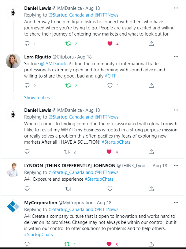Unlike the MyCorporation tweet

[110, 244]
